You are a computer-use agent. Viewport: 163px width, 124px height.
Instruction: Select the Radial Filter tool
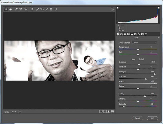point(56,9)
